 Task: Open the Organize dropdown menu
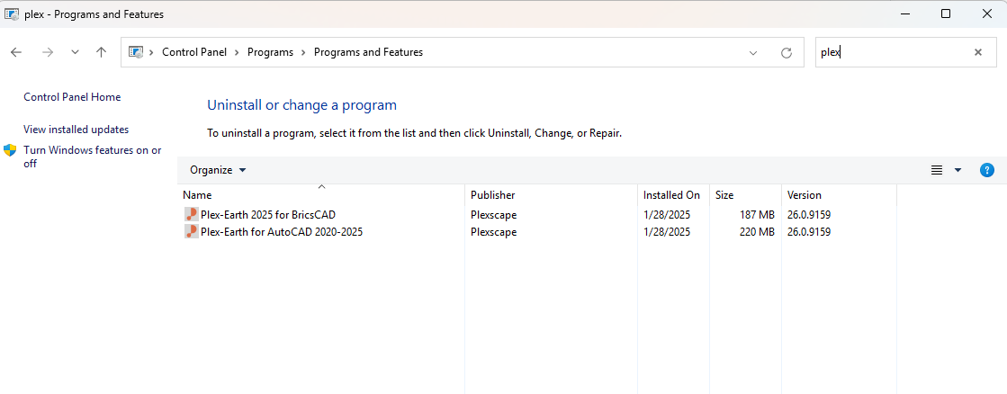point(218,170)
